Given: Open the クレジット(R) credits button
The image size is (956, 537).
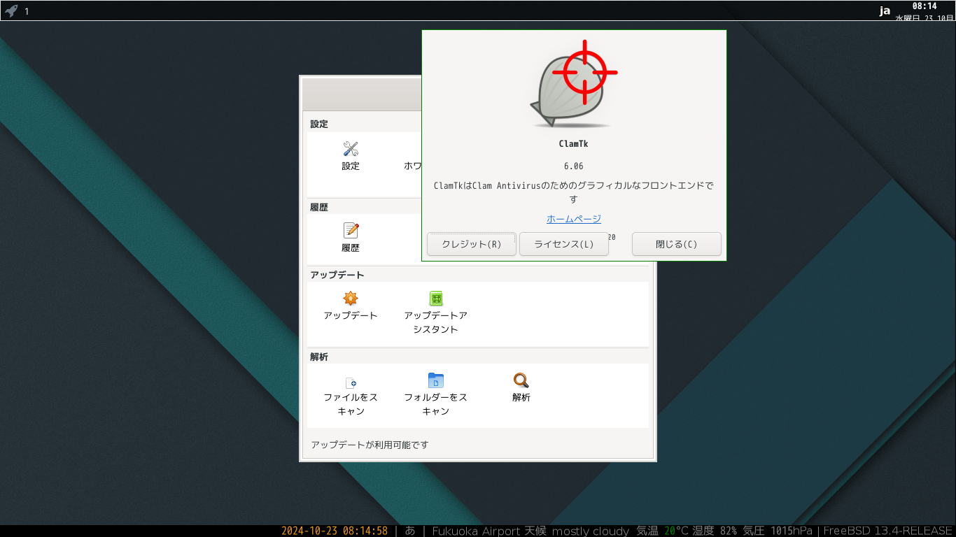Looking at the screenshot, I should [x=472, y=244].
